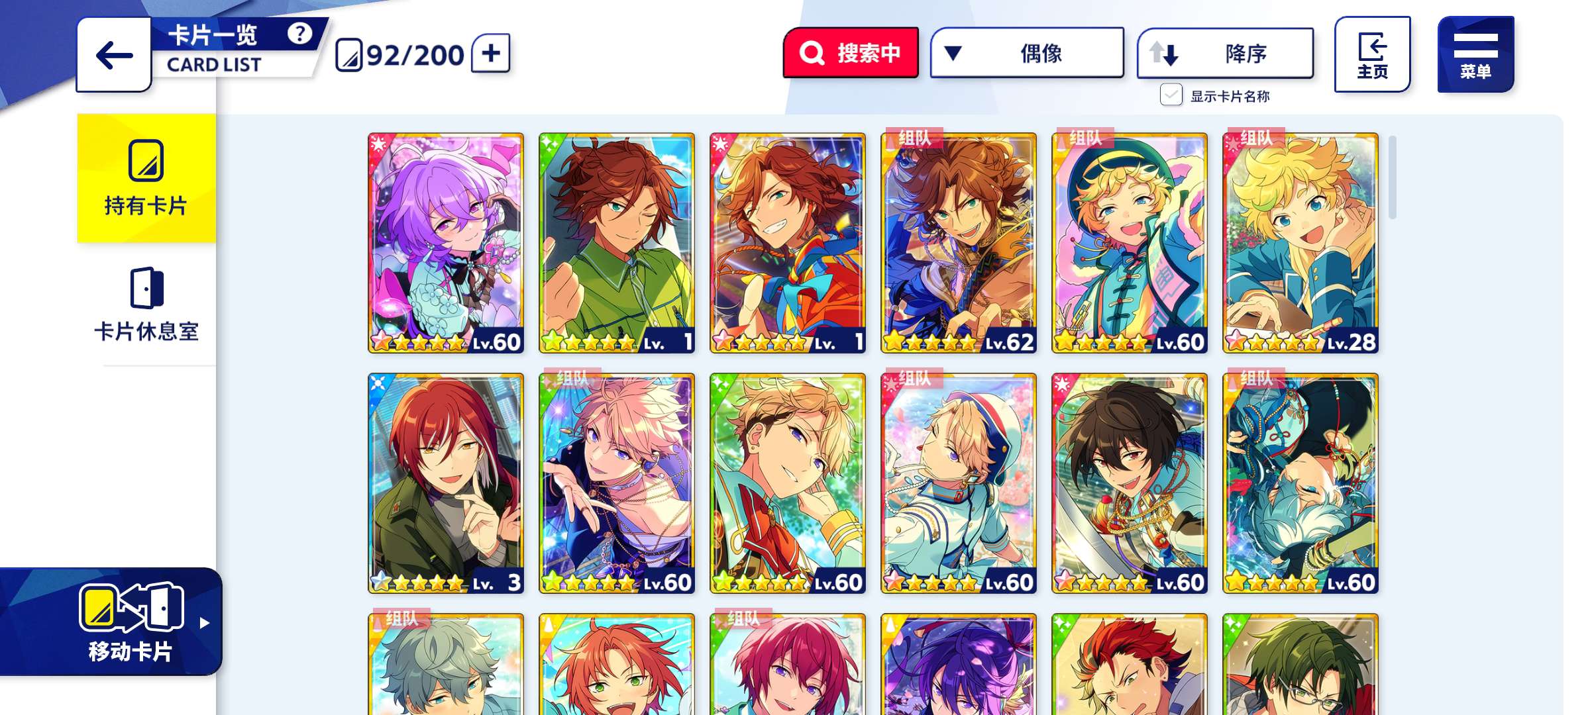Open the 菜单 hamburger menu
Viewport: 1590px width, 715px height.
coord(1475,55)
